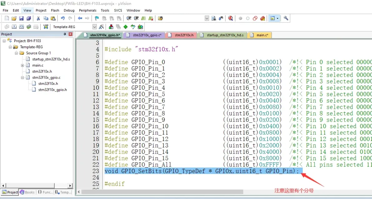The height and width of the screenshot is (199, 372).
Task: Click the Build target icon
Action: click(x=14, y=27)
